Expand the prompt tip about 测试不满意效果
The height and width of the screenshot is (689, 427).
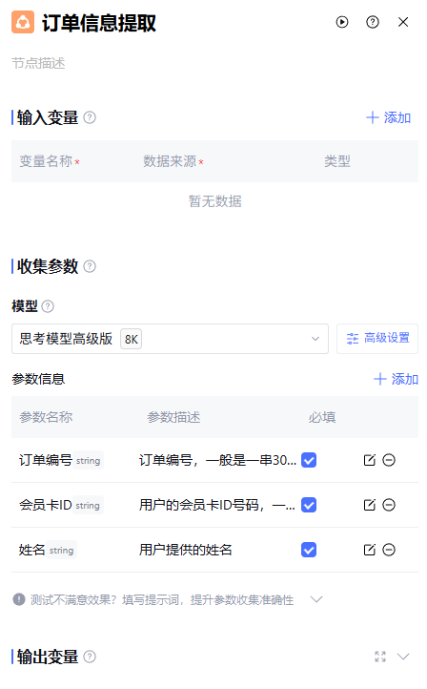point(316,599)
